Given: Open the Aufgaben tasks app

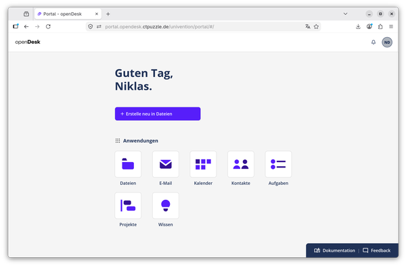Looking at the screenshot, I should [278, 164].
